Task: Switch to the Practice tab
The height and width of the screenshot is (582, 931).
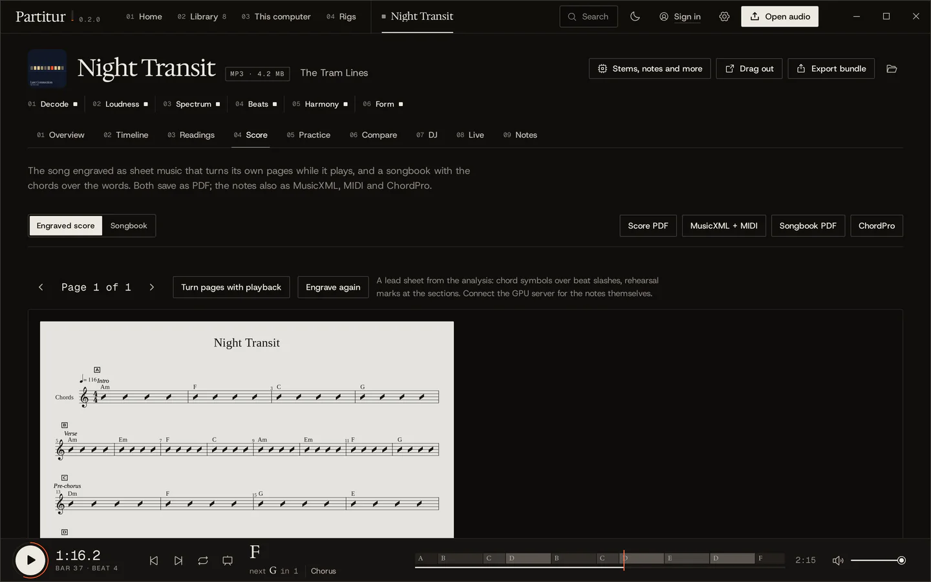Action: 308,135
